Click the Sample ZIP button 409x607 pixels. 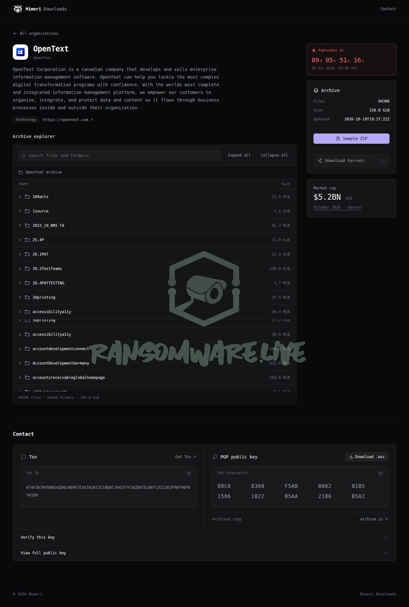pos(351,139)
